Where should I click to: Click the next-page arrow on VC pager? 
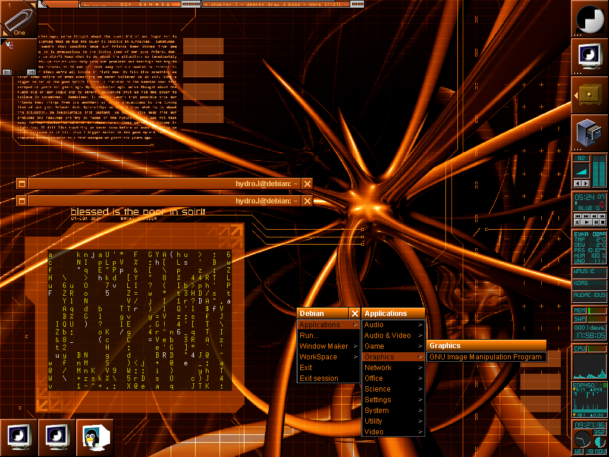[31, 71]
